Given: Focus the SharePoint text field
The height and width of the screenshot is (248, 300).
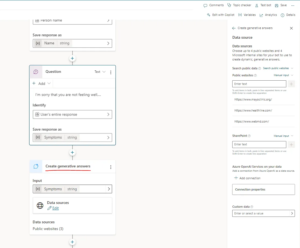Looking at the screenshot, I should tap(259, 145).
